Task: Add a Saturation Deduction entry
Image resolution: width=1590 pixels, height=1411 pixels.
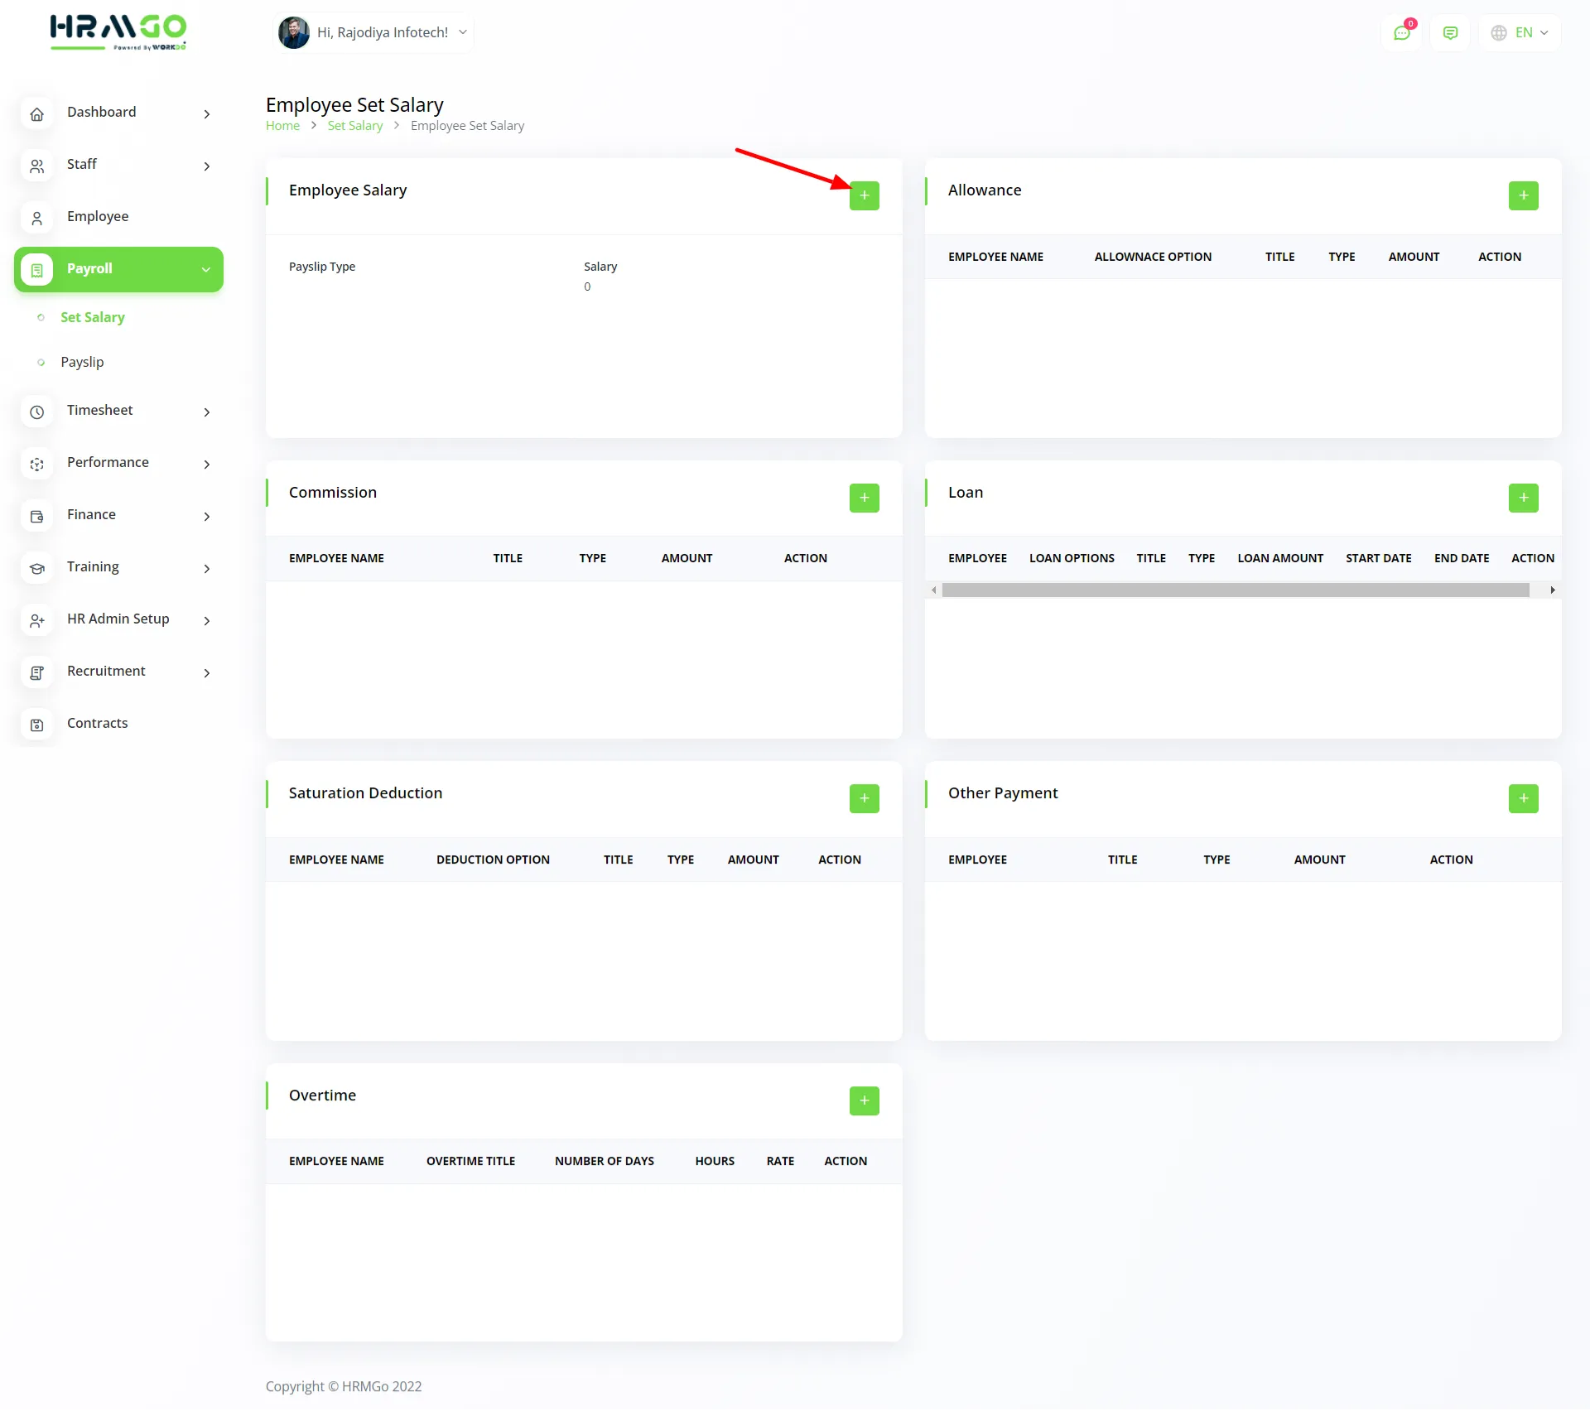Action: 864,798
